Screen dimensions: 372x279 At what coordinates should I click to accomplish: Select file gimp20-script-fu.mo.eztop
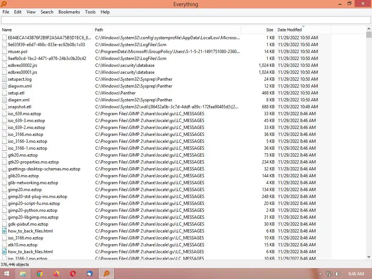[34, 203]
